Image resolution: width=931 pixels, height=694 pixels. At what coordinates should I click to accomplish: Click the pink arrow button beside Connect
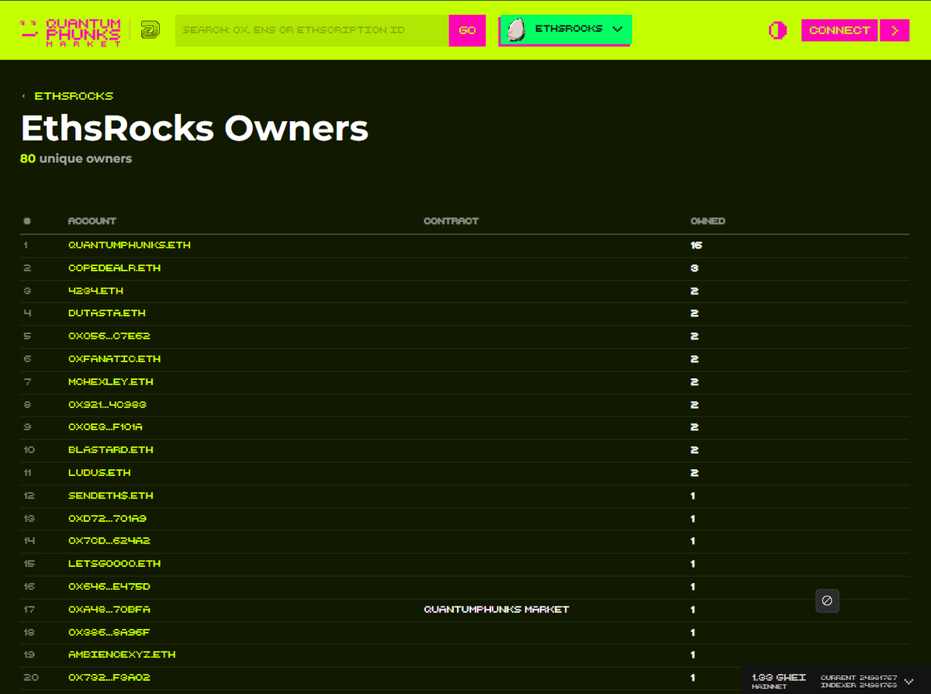[895, 30]
